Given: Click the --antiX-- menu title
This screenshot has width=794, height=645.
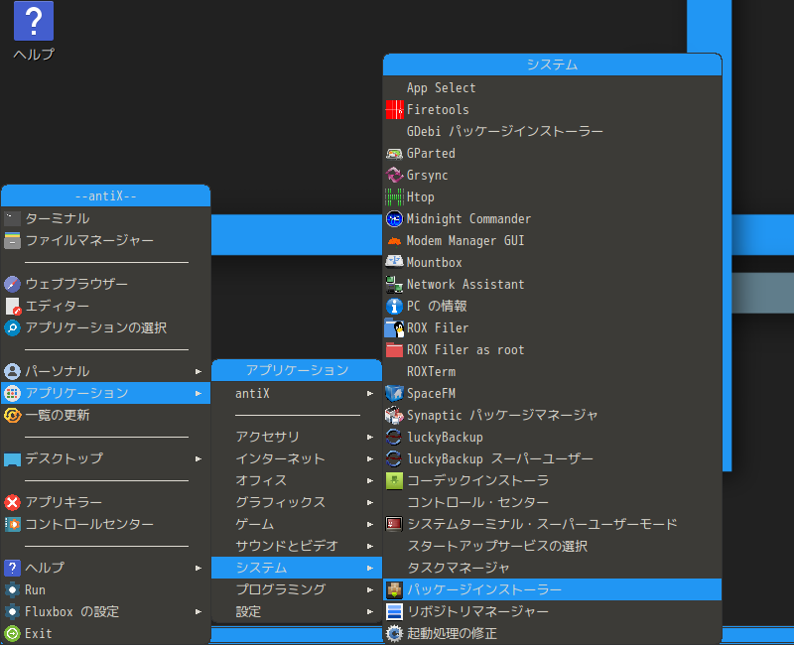Looking at the screenshot, I should [106, 195].
